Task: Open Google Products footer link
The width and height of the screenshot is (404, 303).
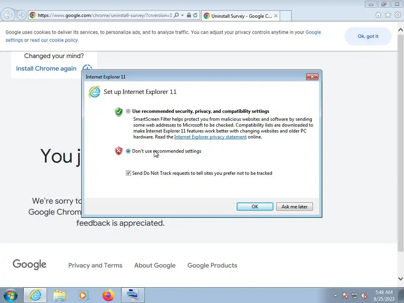Action: [x=212, y=266]
